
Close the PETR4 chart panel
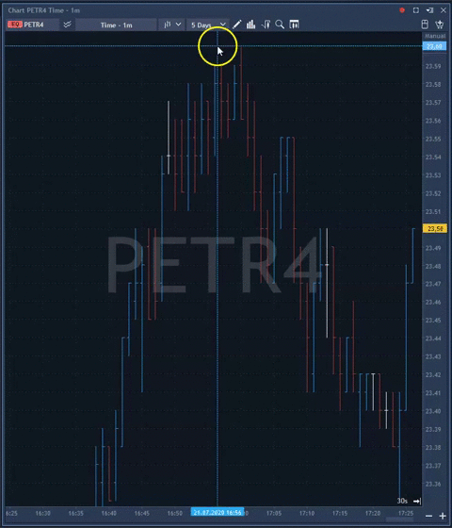(444, 10)
